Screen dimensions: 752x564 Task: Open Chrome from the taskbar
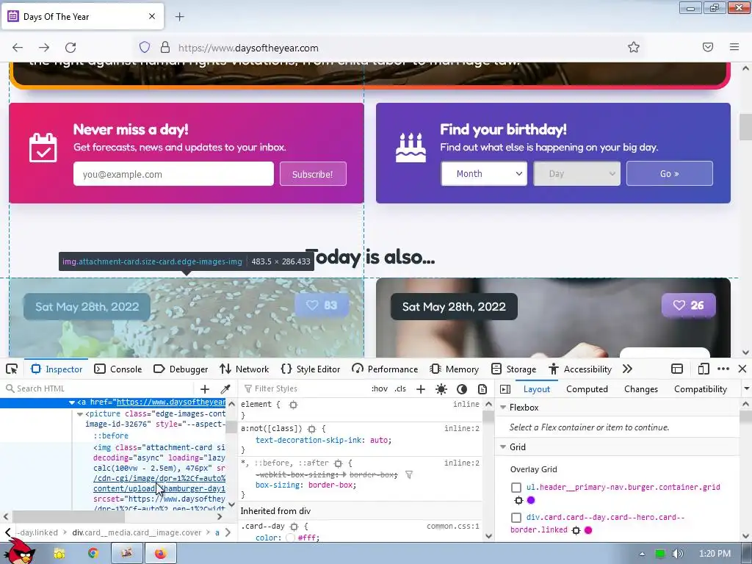click(93, 553)
